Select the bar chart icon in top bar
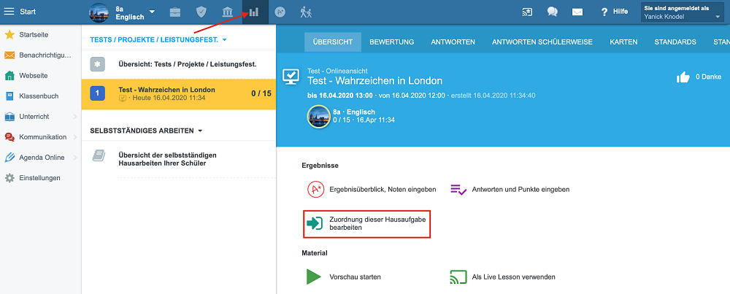The width and height of the screenshot is (730, 294). pyautogui.click(x=254, y=12)
